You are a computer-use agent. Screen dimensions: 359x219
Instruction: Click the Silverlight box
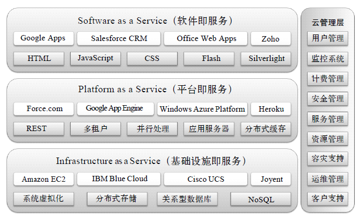pos(266,59)
